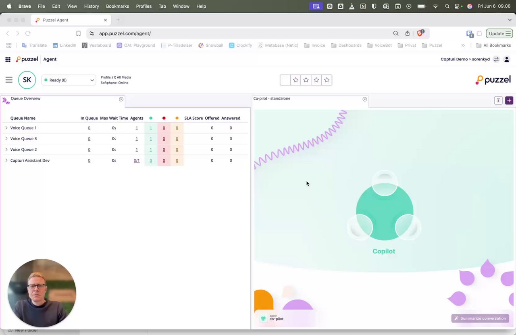
Task: Open the Wi-Fi status menu
Action: coord(435,6)
